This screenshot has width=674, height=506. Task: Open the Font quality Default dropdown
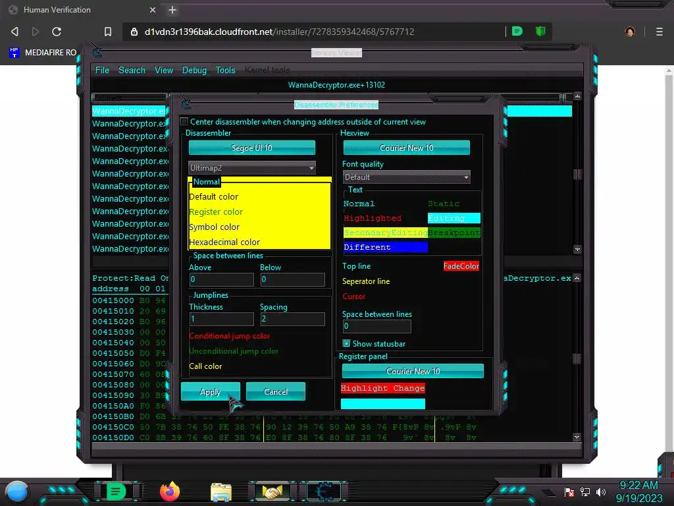(407, 177)
